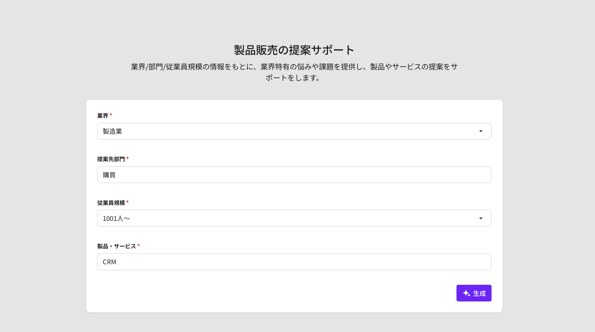The width and height of the screenshot is (595, 332).
Task: Expand the 従業員規模 dropdown
Action: pos(294,218)
